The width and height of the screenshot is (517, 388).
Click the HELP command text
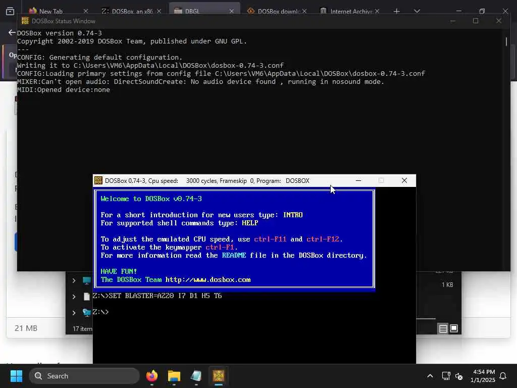tap(250, 223)
